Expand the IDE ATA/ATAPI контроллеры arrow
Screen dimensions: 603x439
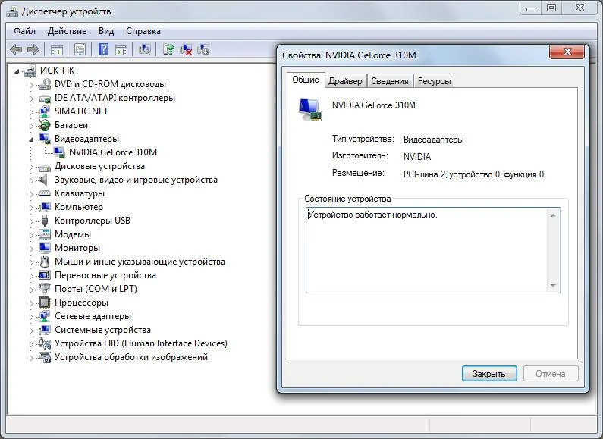[x=31, y=99]
